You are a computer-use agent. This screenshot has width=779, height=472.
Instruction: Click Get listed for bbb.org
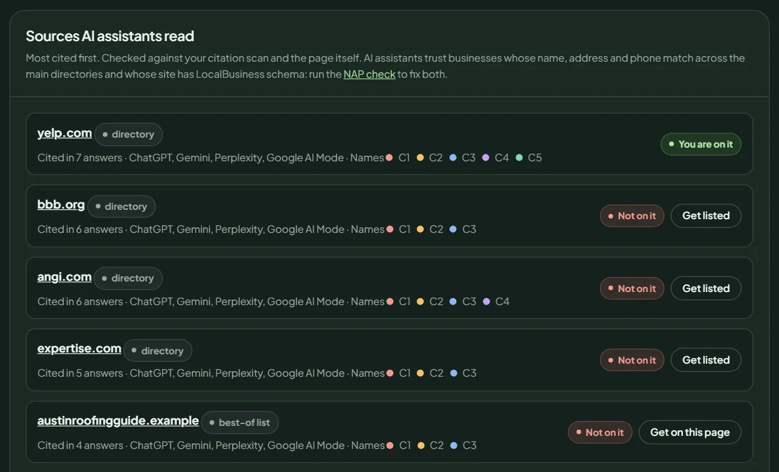[x=706, y=216]
